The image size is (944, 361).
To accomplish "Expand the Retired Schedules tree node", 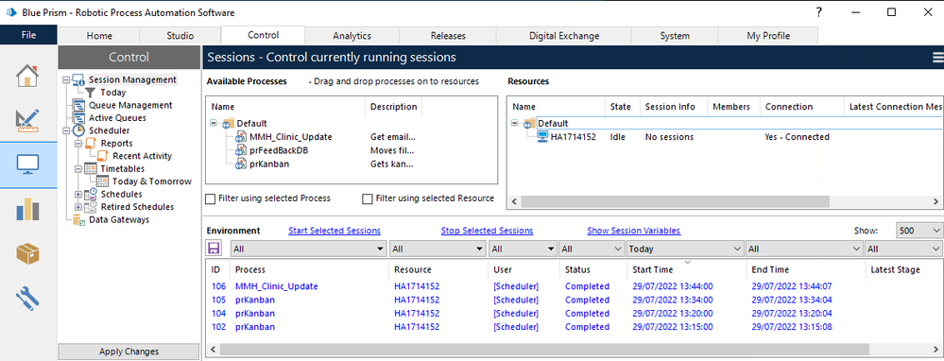I will pos(78,207).
